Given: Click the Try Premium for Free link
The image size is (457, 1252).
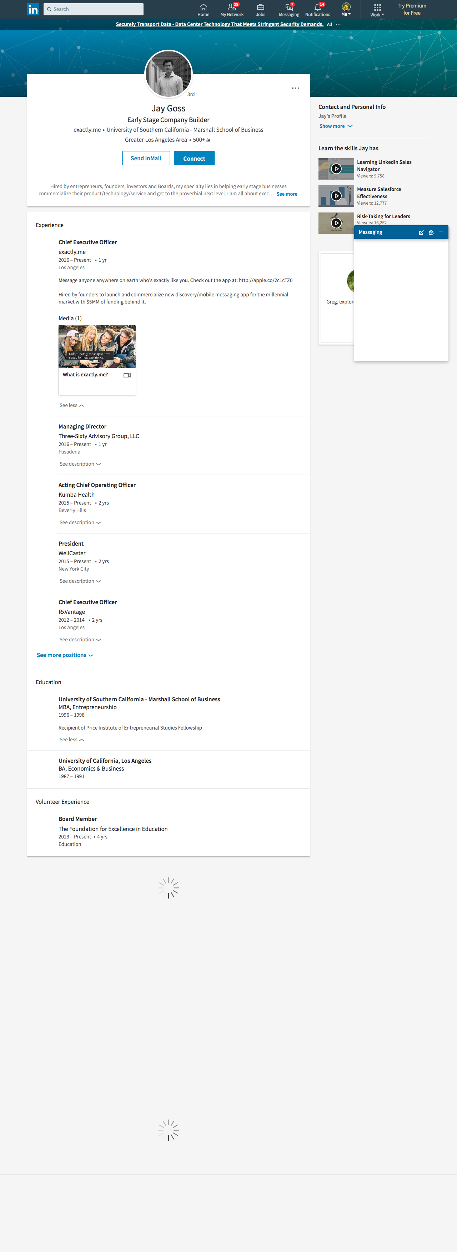Looking at the screenshot, I should (412, 9).
